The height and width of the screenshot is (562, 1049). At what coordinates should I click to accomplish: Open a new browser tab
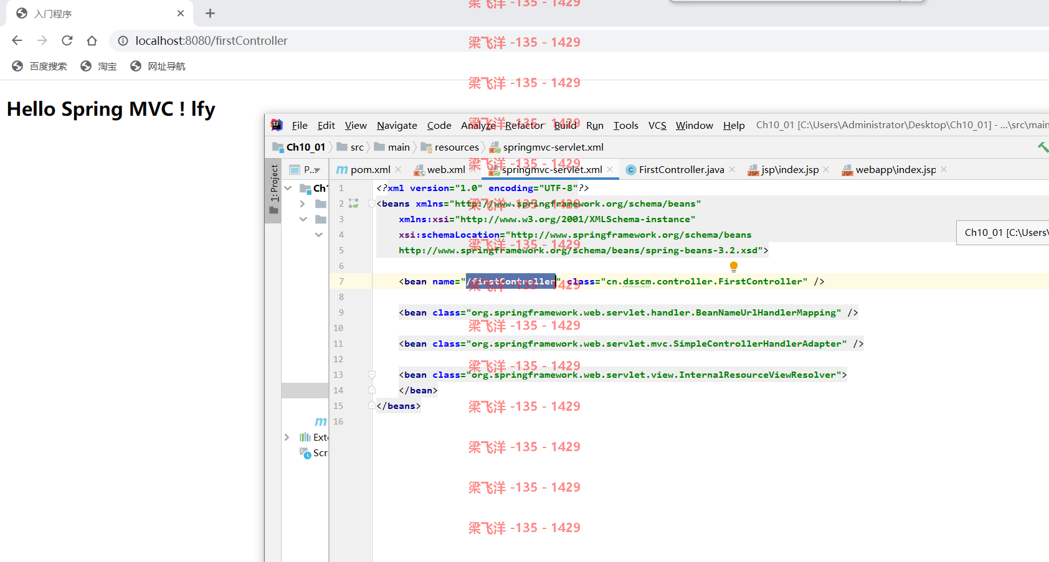coord(210,13)
